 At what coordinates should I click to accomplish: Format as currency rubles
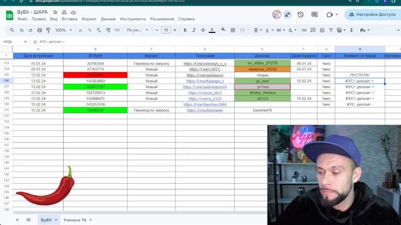point(81,30)
